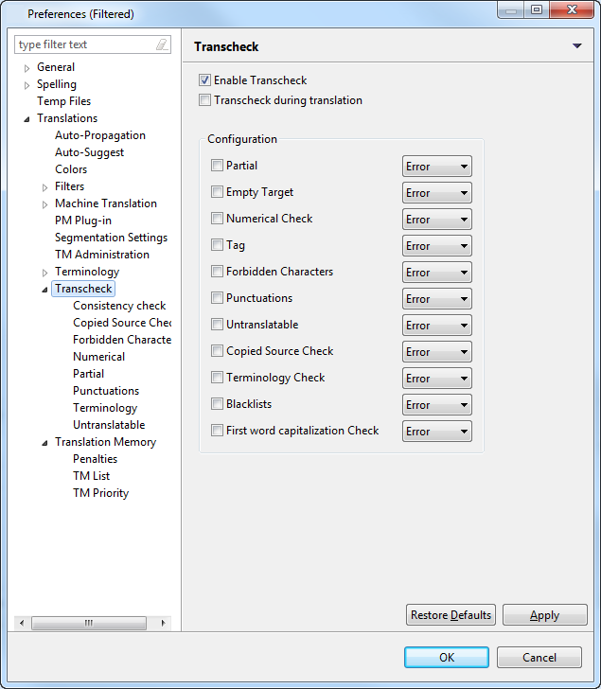
Task: Enable the Punctuations check
Action: [217, 298]
